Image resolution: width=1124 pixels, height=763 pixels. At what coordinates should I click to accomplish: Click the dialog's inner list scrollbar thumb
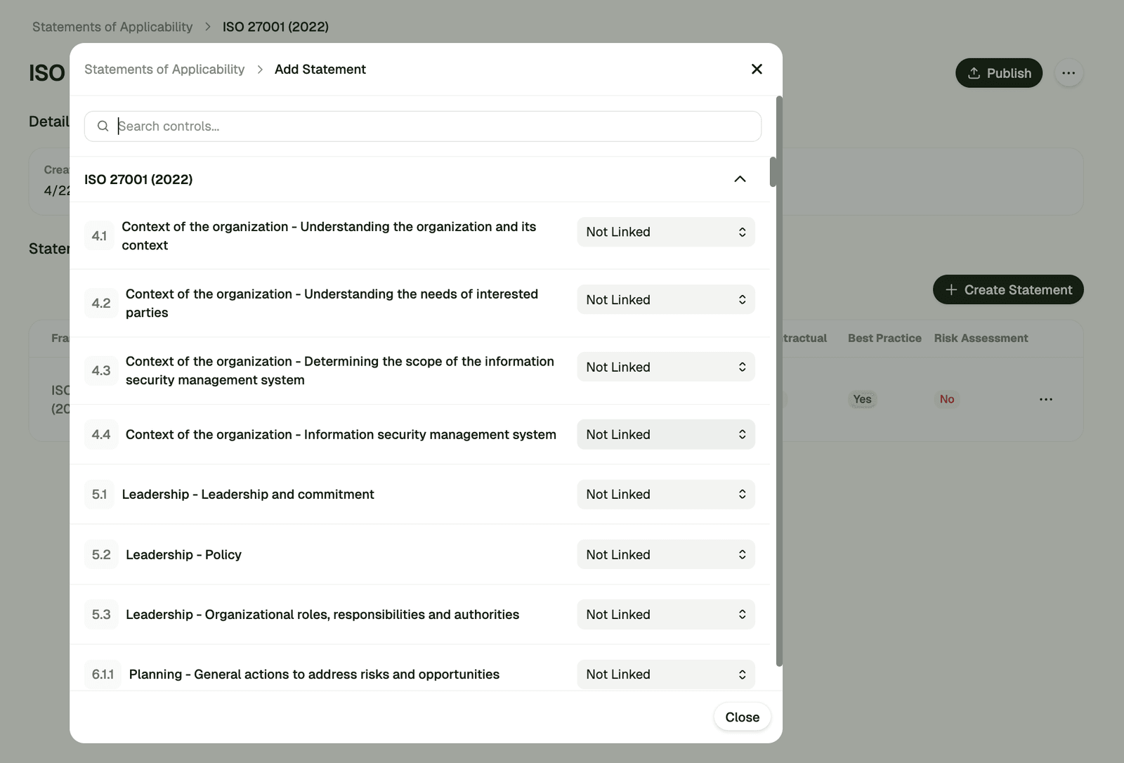pos(773,172)
